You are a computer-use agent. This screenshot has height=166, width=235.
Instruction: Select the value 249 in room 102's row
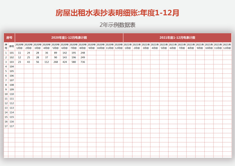pyautogui.click(x=83, y=57)
